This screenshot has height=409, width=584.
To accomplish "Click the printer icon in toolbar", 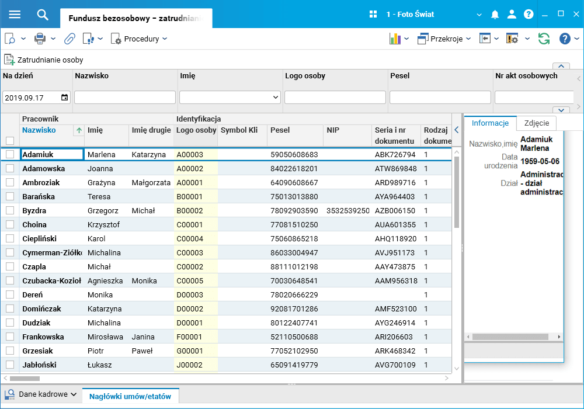I will (40, 39).
